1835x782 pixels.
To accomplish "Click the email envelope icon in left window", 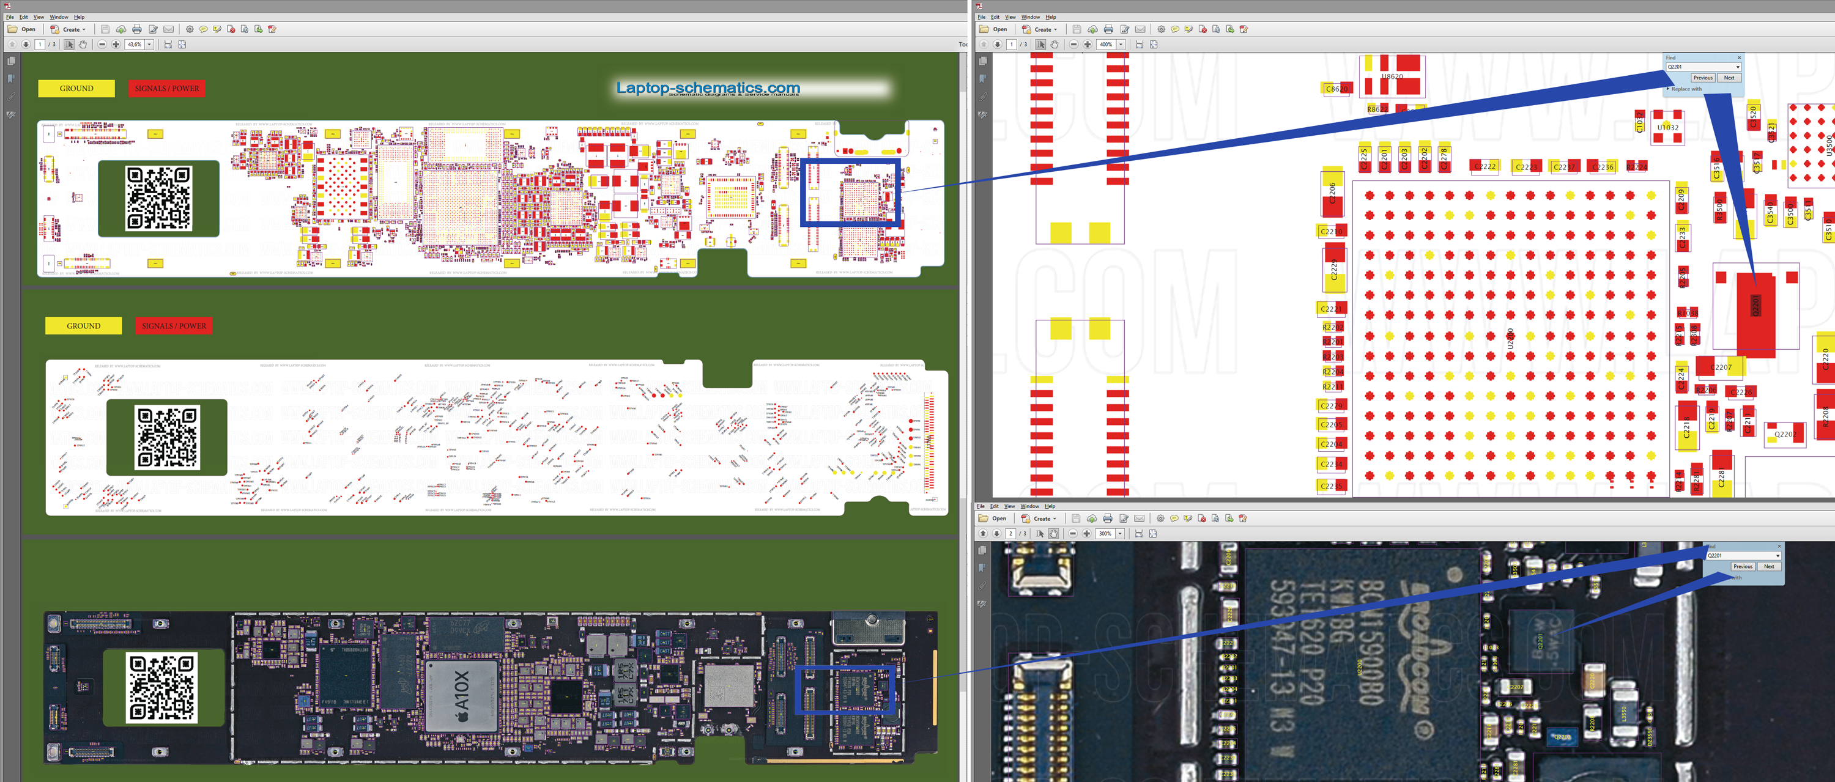I will [169, 29].
